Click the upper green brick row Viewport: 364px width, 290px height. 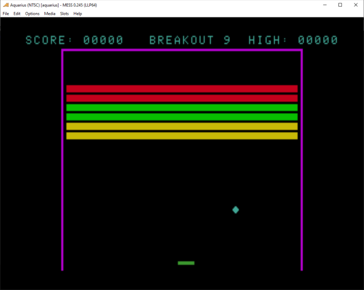tap(182, 107)
